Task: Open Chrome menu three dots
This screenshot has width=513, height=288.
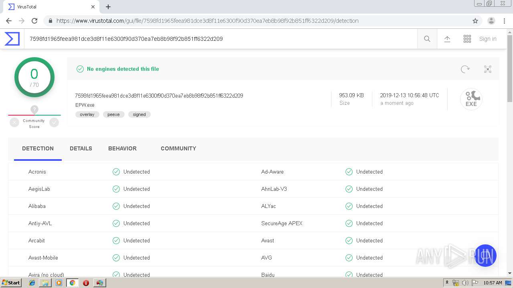Action: tap(504, 21)
